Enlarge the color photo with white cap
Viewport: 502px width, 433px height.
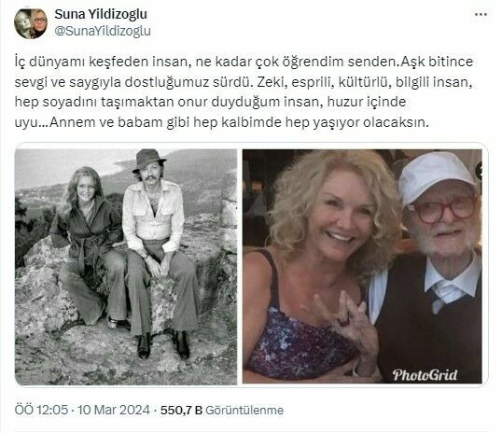(362, 266)
